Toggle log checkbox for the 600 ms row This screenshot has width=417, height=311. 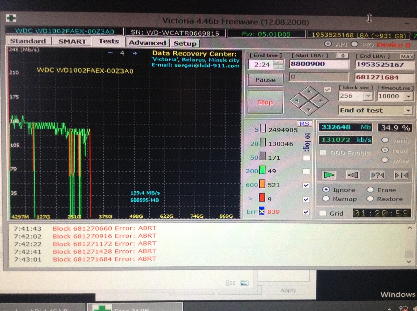[306, 185]
